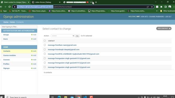Open File Explorer from the taskbar
The image size is (175, 98).
(x=66, y=97)
